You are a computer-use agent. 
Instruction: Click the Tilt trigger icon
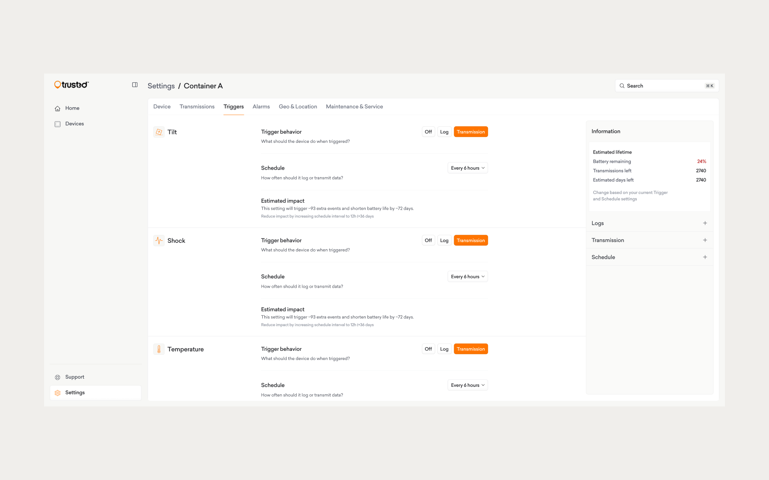click(159, 132)
